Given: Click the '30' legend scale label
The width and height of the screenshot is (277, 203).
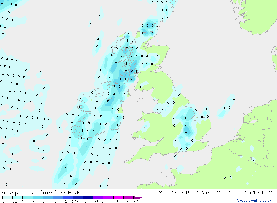Looking at the screenshot, I should tap(95, 201).
